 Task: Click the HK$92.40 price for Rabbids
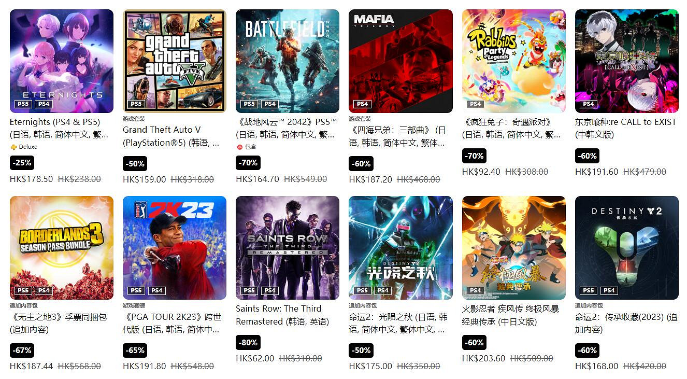(481, 172)
